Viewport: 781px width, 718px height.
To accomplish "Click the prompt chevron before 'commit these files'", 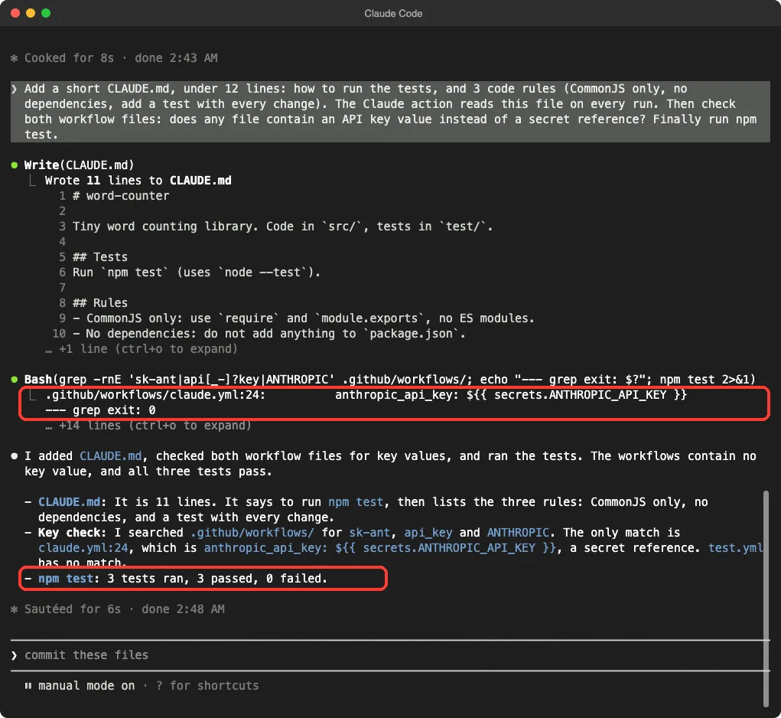I will [15, 655].
